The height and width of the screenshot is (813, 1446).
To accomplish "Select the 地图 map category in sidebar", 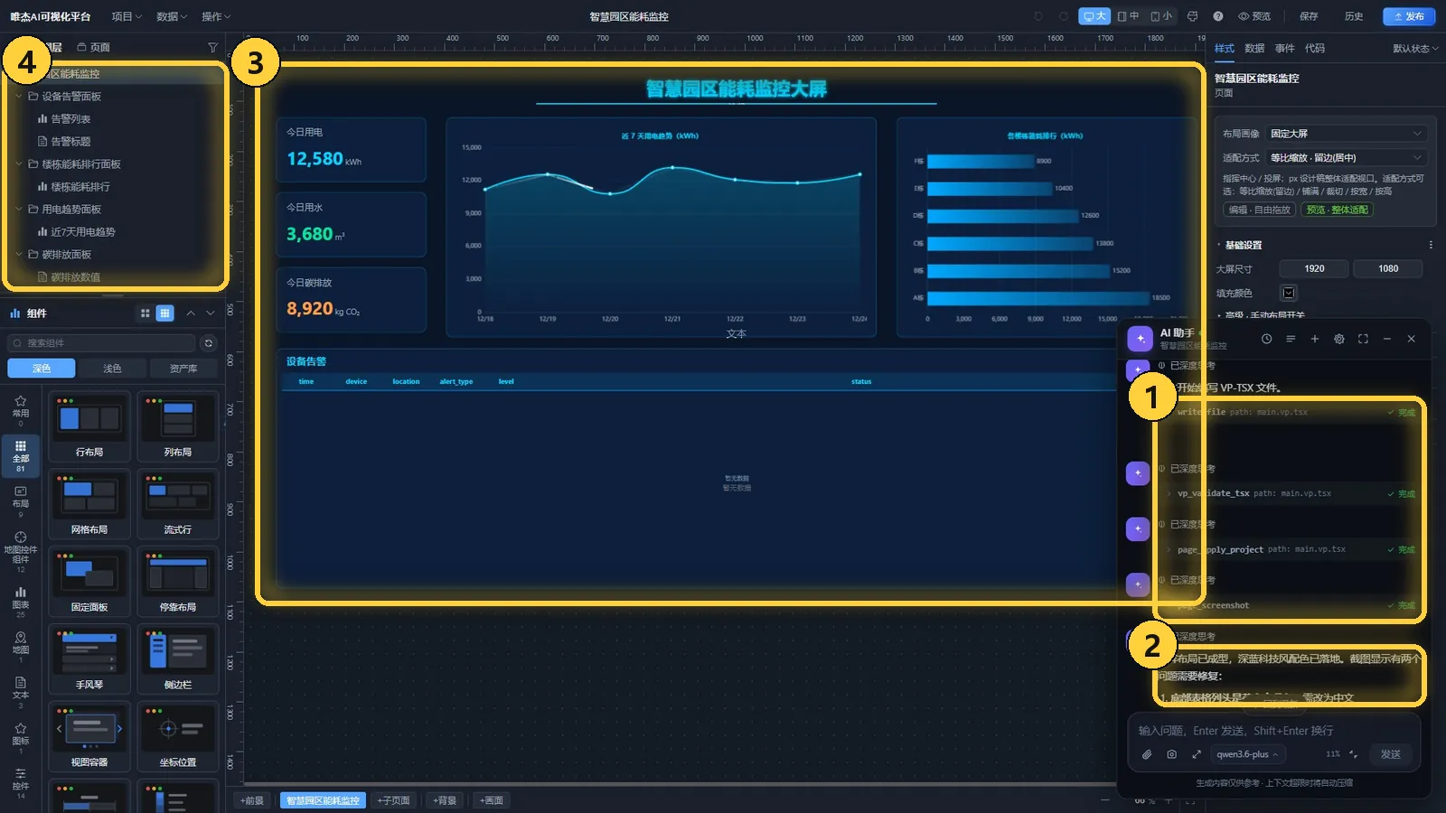I will (x=21, y=647).
